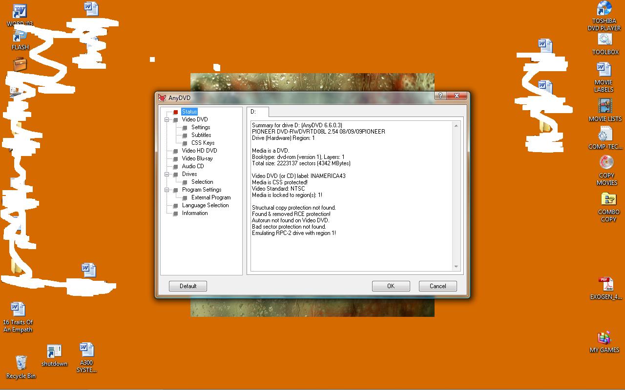Screen dimensions: 625x390
Task: Click the AnyDVD help question-mark button
Action: (440, 96)
